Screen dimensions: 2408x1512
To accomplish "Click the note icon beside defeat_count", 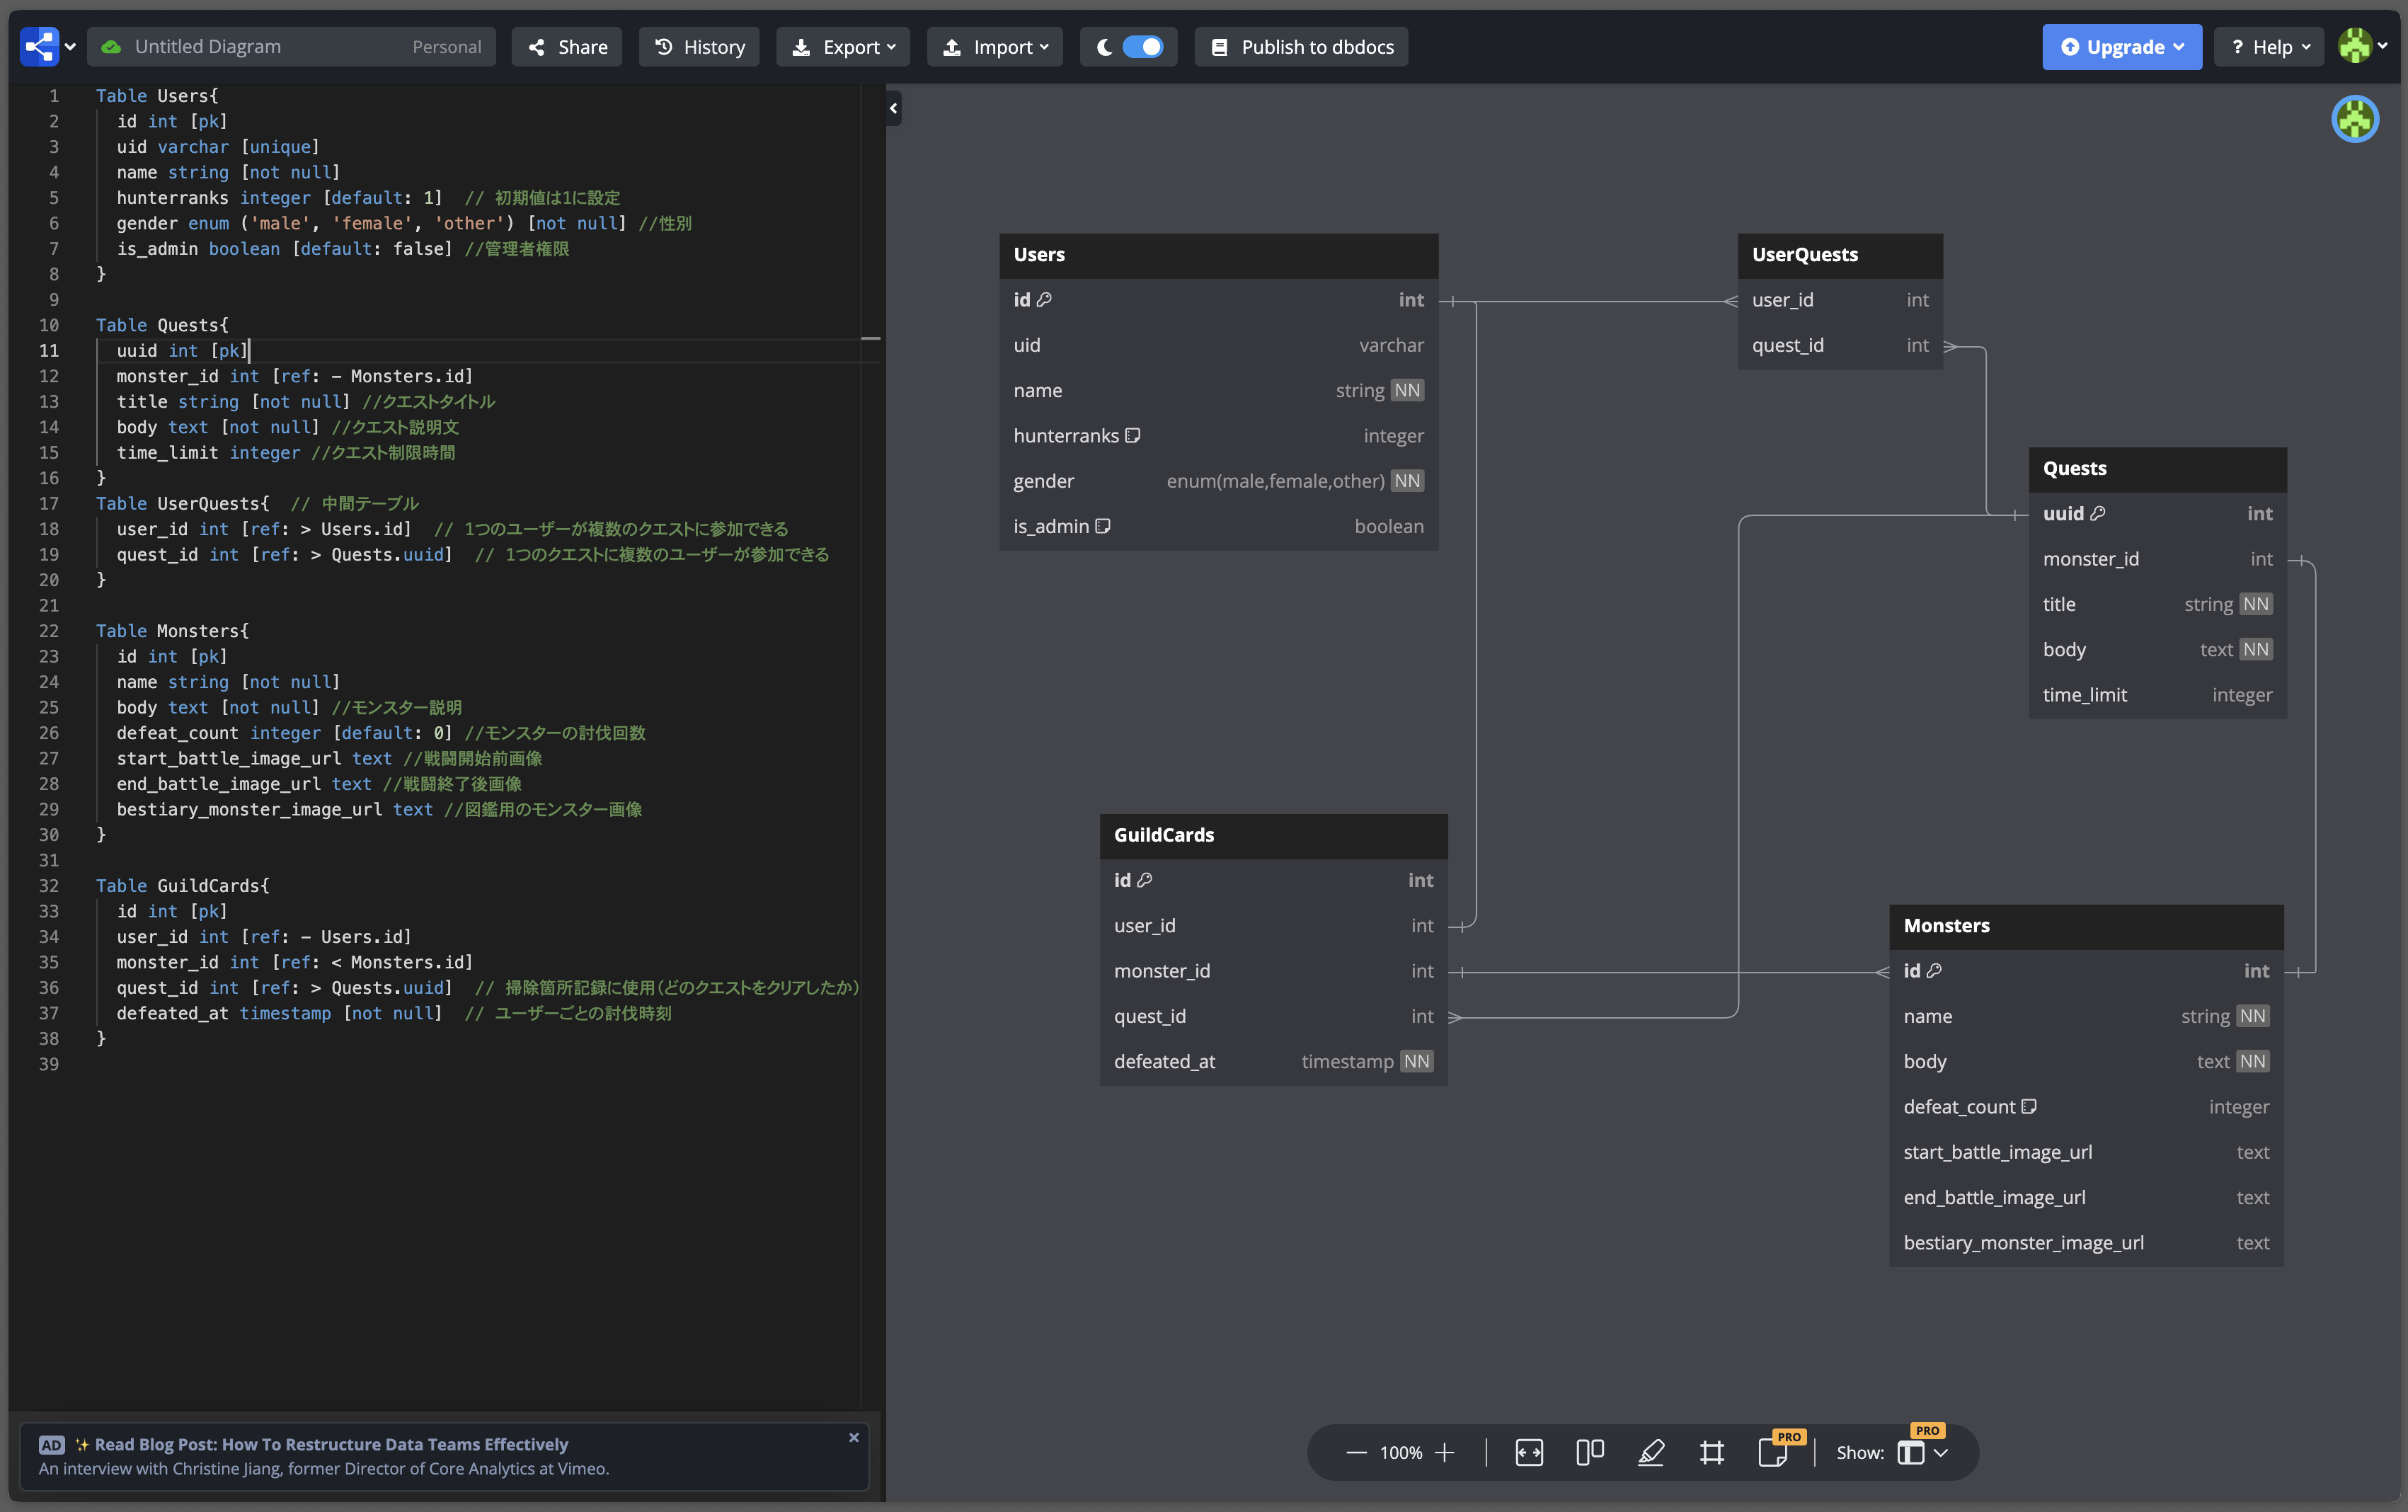I will coord(2028,1107).
